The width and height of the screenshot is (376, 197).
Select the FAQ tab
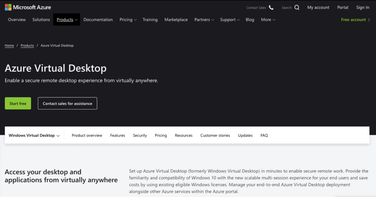point(264,135)
